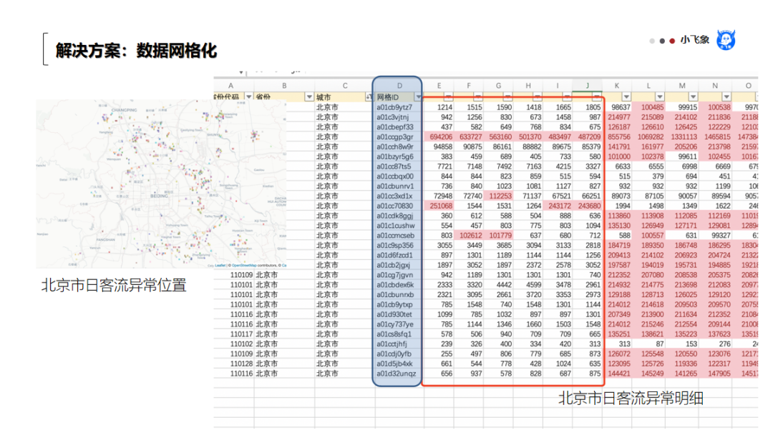Image resolution: width=773 pixels, height=430 pixels.
Task: Open the 省份代码 filter dropdown
Action: [x=249, y=97]
